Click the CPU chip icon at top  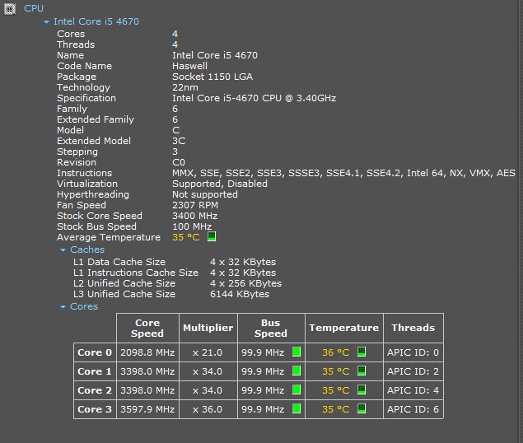(9, 9)
